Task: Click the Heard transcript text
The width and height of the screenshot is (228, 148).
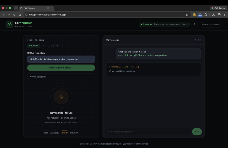Action: tap(61, 123)
